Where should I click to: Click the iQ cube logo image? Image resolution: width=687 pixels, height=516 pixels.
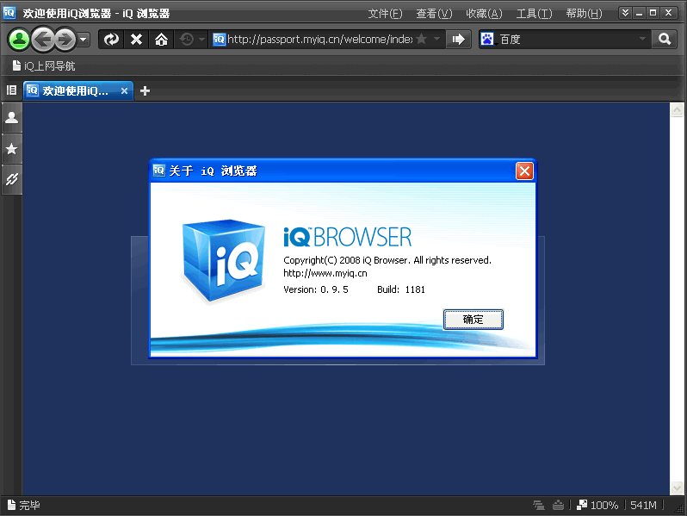(x=224, y=260)
